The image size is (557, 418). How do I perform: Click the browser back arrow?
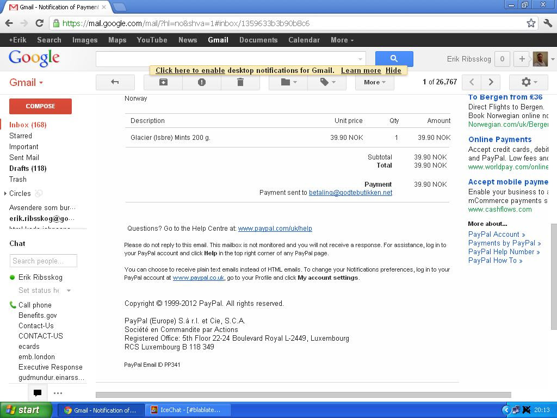tap(9, 23)
